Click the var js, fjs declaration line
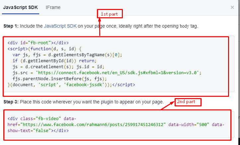This screenshot has width=240, height=145. (67, 55)
